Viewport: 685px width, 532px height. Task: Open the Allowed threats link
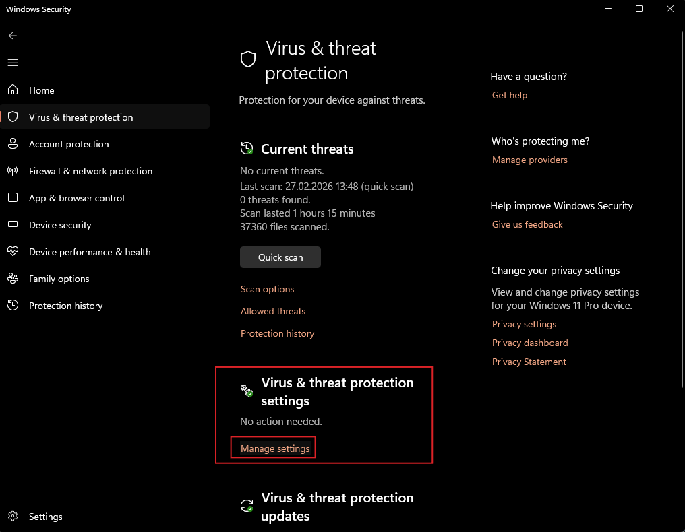[x=273, y=311]
